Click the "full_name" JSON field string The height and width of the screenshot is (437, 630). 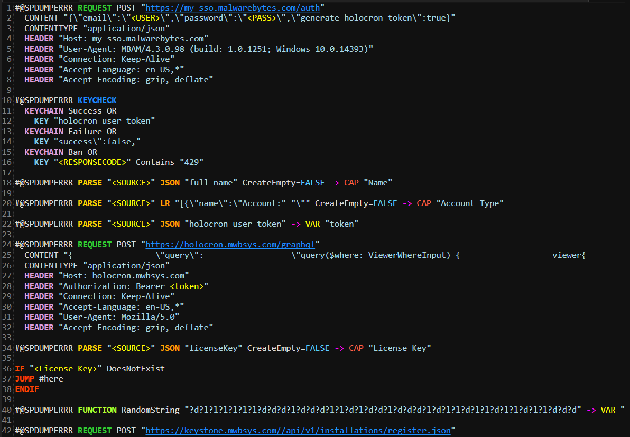click(x=211, y=183)
